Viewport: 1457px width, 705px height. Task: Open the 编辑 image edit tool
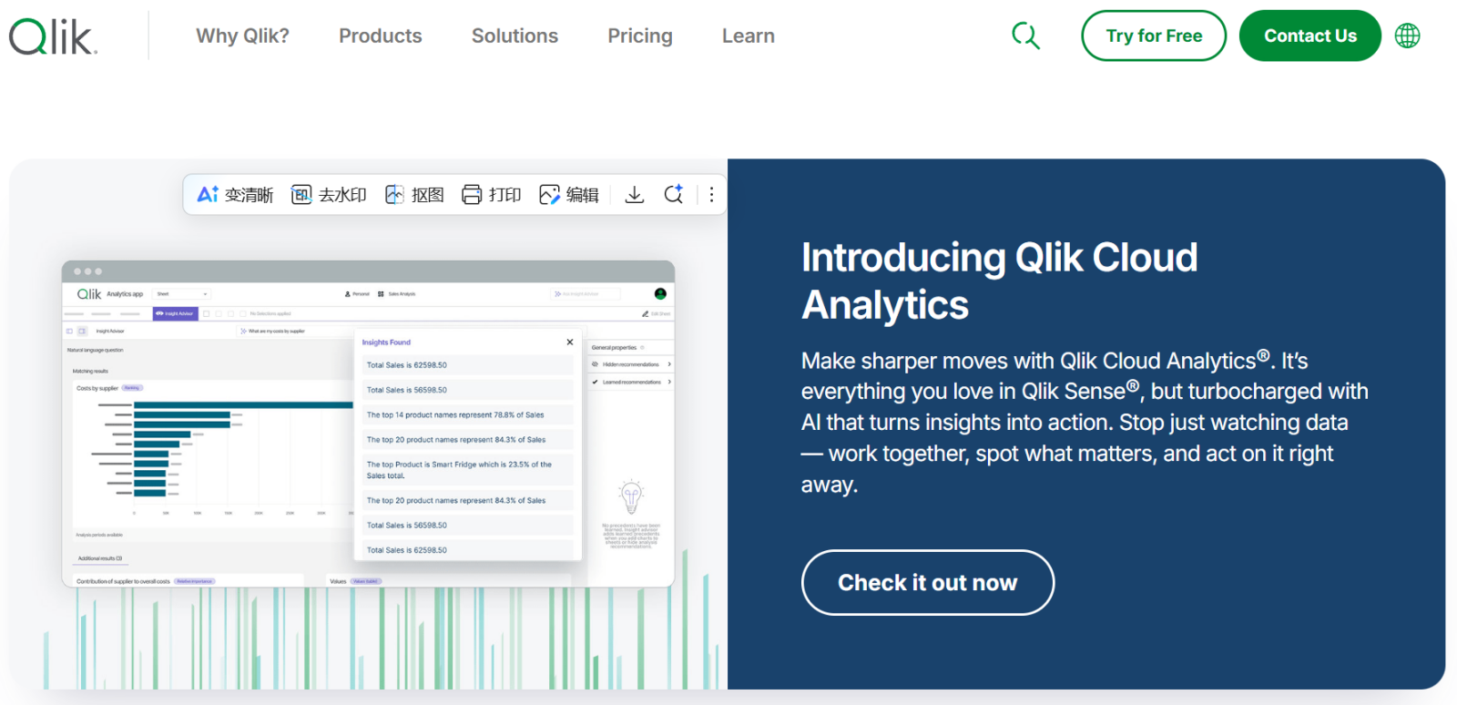[x=569, y=195]
